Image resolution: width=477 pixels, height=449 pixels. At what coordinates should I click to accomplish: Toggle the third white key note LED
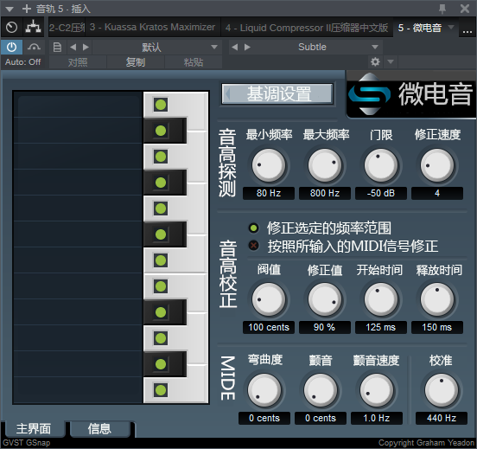coord(161,208)
